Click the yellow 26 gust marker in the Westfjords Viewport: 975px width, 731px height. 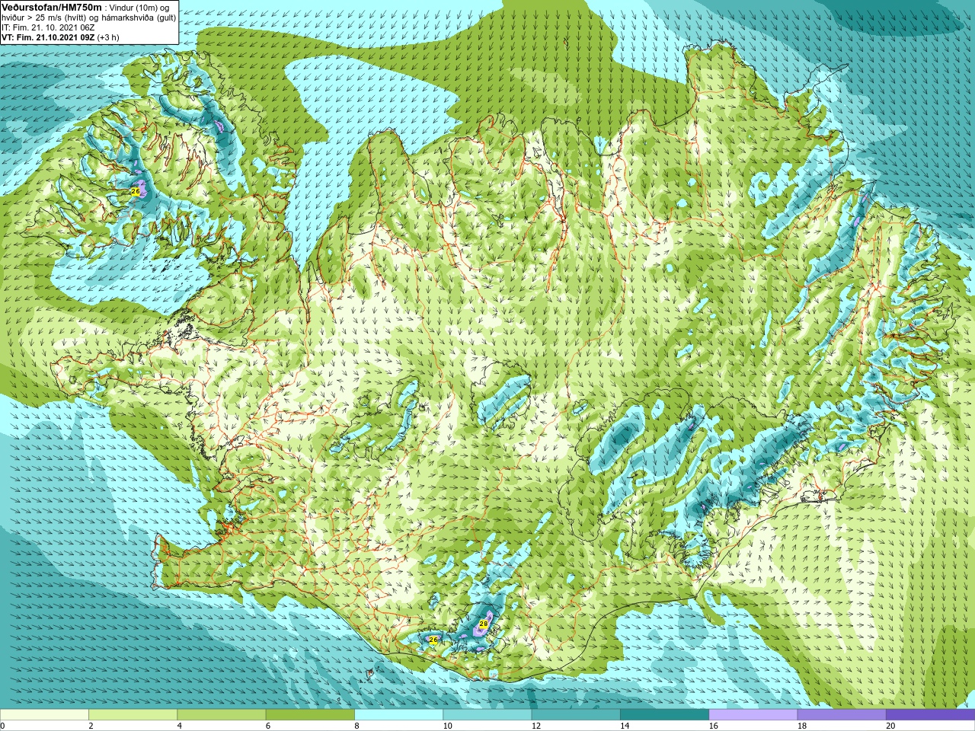click(x=136, y=191)
